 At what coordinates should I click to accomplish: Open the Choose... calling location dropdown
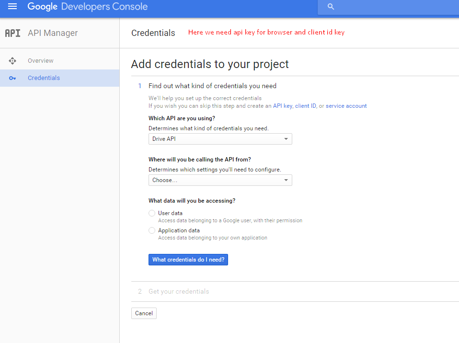220,180
